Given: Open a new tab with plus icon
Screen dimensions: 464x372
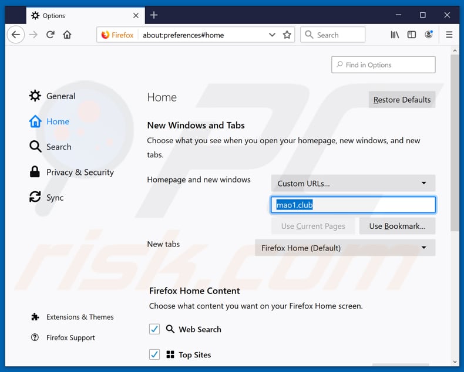Looking at the screenshot, I should 154,15.
